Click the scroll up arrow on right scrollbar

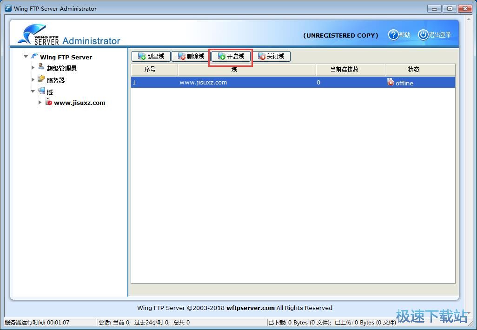coord(469,19)
